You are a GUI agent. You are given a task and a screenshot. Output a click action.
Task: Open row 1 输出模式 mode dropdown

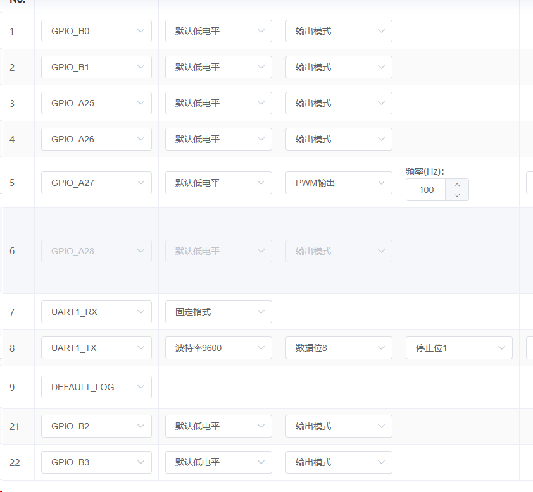click(x=339, y=31)
